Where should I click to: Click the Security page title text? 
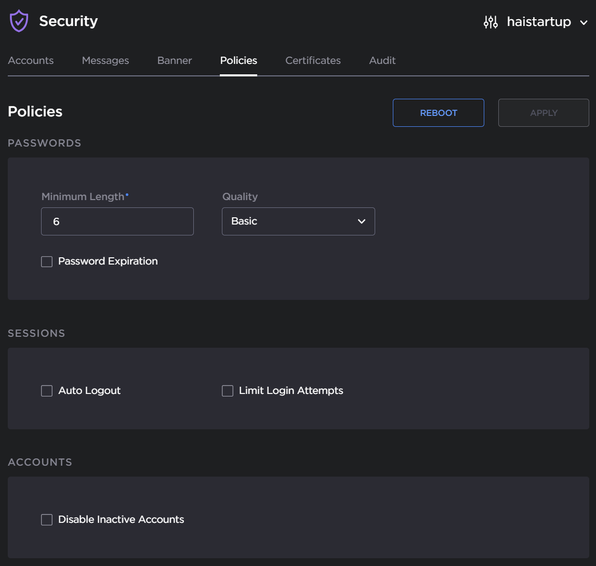click(x=69, y=21)
